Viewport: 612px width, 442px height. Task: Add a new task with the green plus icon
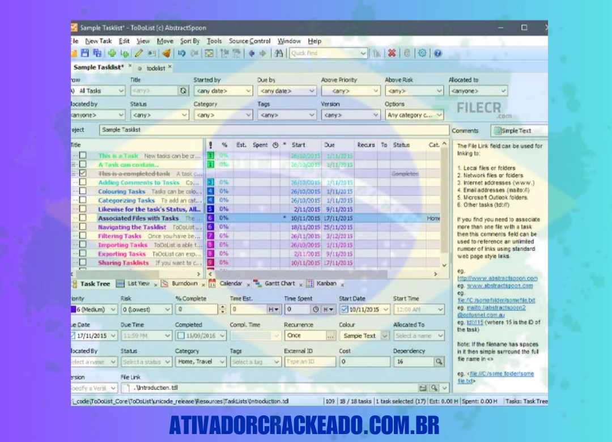click(x=112, y=53)
